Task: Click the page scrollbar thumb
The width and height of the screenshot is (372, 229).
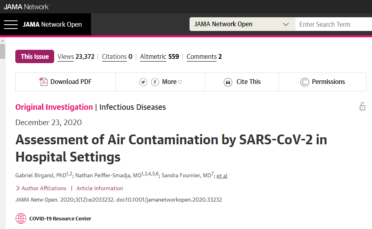Action: 2,51
